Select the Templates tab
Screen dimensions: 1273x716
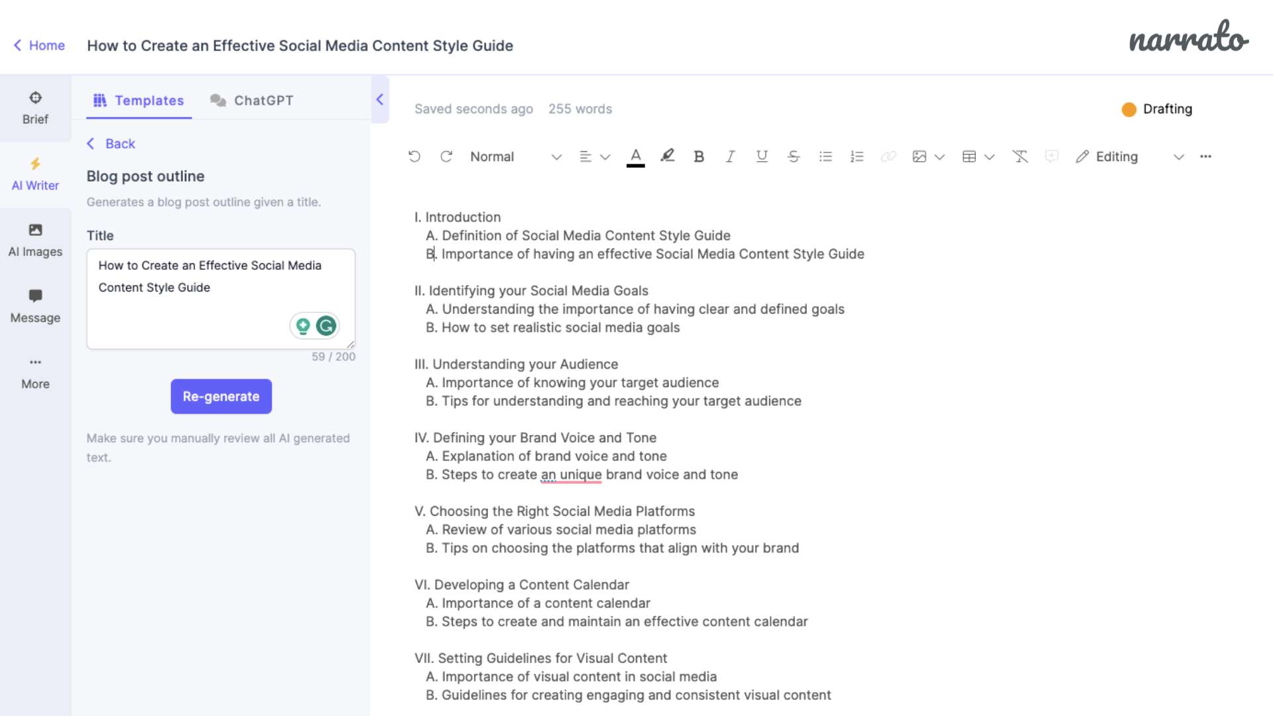[139, 101]
